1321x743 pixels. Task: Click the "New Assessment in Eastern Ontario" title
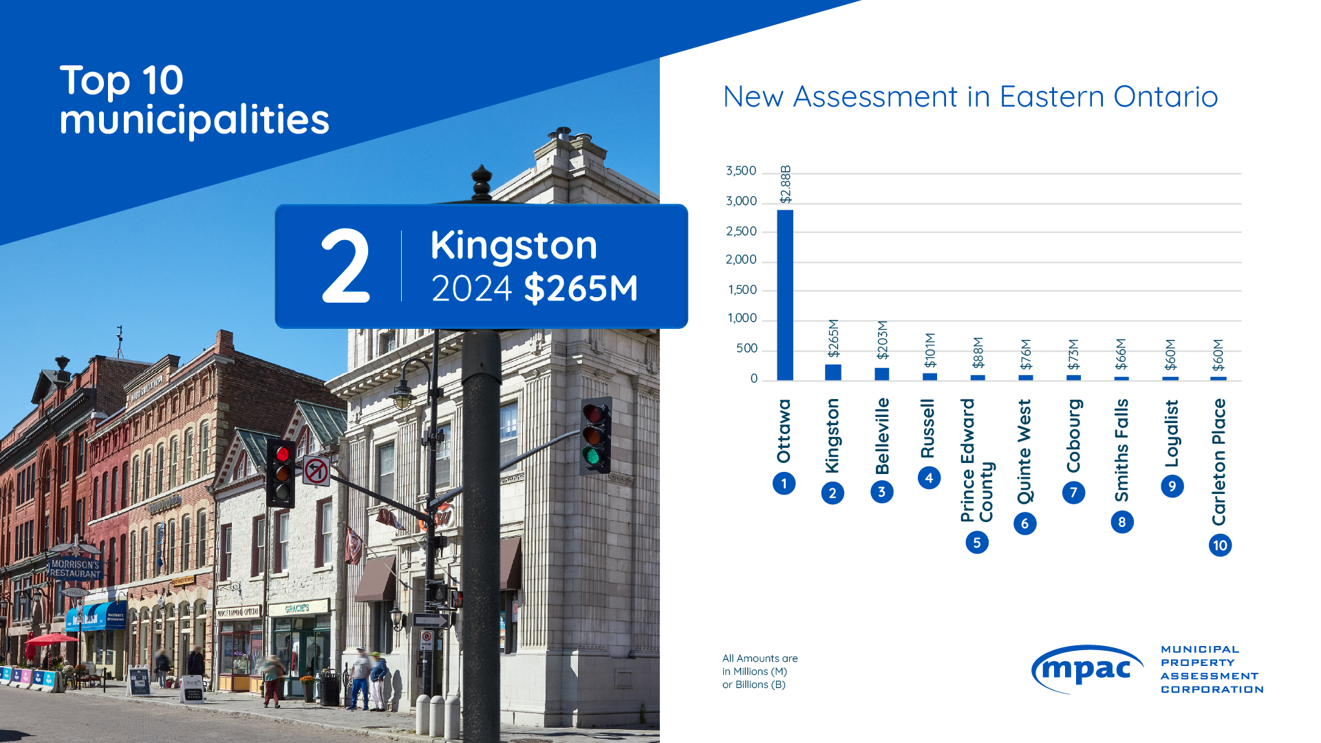pyautogui.click(x=970, y=96)
